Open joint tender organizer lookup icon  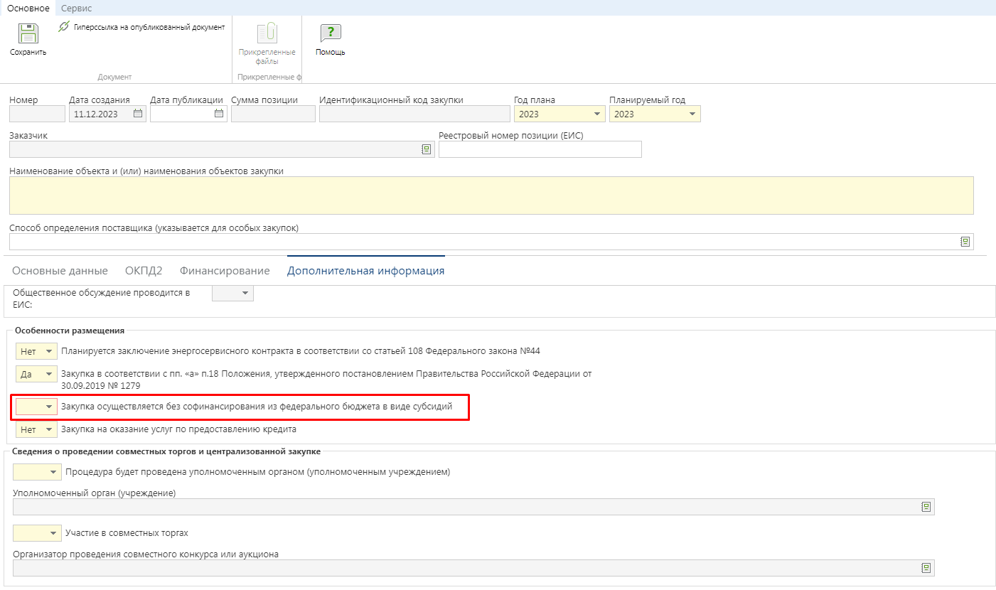coord(926,568)
